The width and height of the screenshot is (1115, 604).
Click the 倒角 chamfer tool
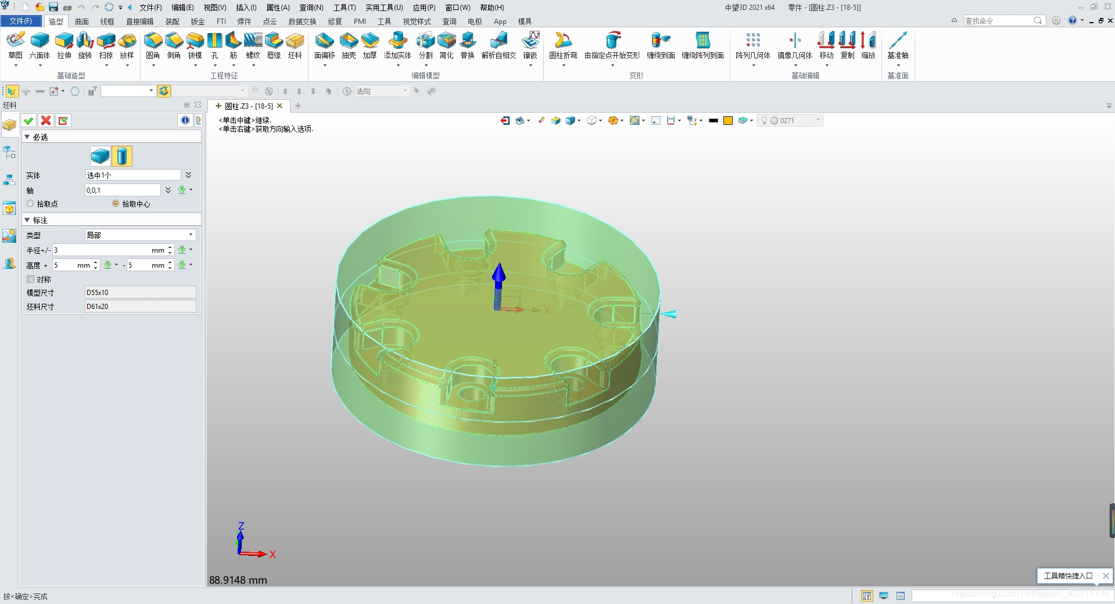click(x=174, y=45)
